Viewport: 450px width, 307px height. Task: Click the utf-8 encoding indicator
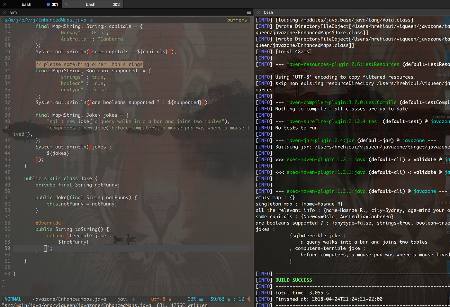click(x=158, y=299)
